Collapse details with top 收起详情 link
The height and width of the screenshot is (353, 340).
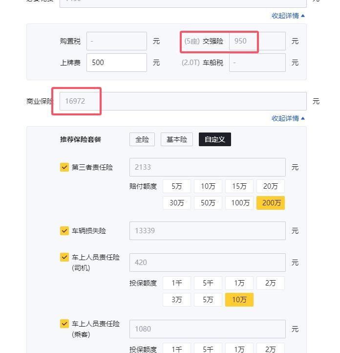pyautogui.click(x=288, y=16)
